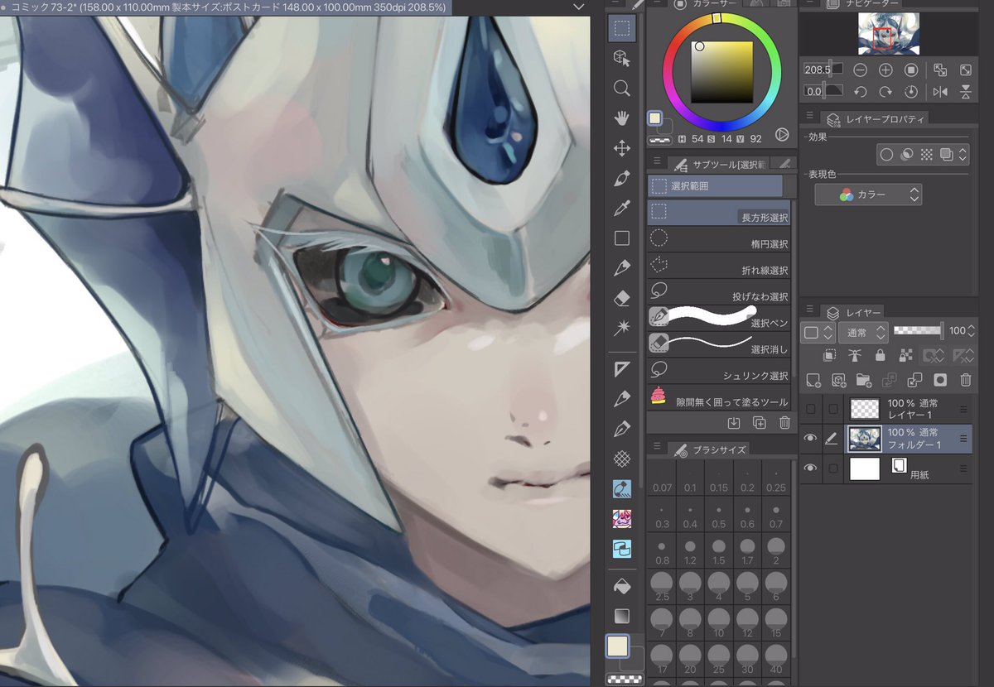This screenshot has width=994, height=687.
Task: Select the レイヤープロパティ panel tab
Action: click(x=875, y=119)
